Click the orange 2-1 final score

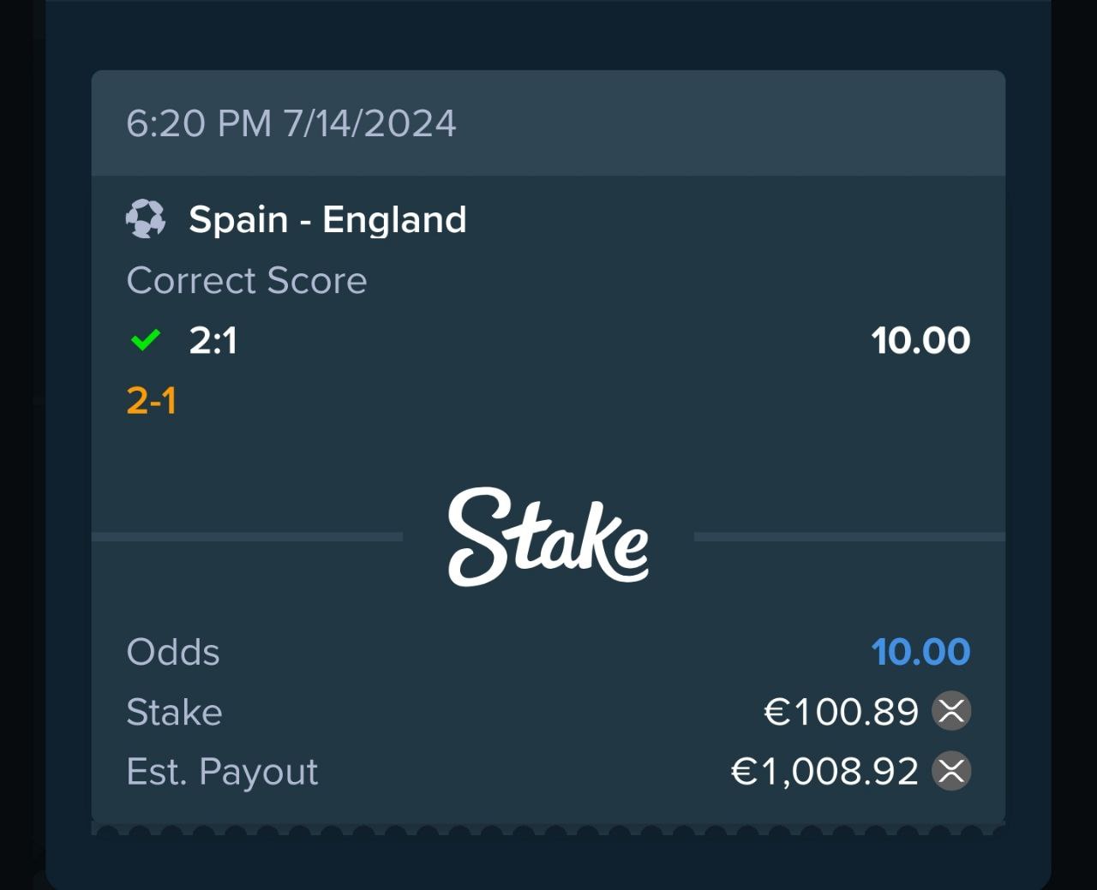pos(152,401)
